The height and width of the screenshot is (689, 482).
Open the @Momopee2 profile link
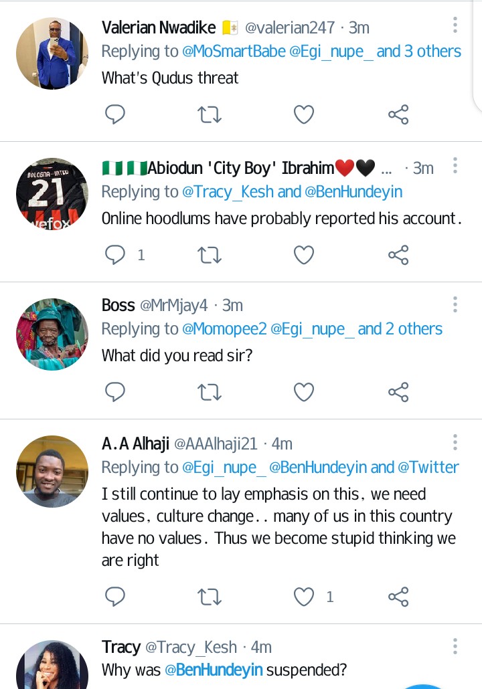(x=224, y=329)
